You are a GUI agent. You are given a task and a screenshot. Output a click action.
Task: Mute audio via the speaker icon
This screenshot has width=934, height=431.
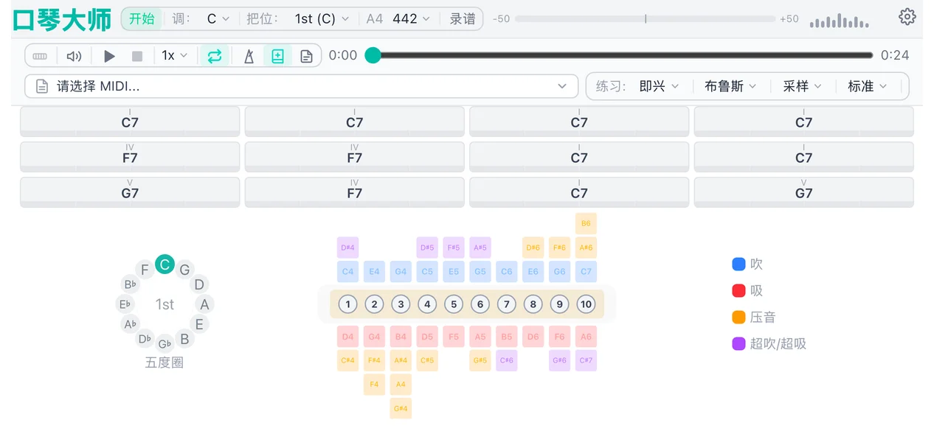click(x=74, y=55)
